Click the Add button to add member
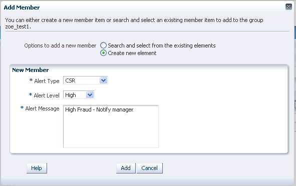 pyautogui.click(x=126, y=168)
